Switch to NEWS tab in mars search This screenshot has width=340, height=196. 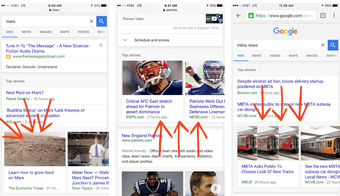(26, 32)
